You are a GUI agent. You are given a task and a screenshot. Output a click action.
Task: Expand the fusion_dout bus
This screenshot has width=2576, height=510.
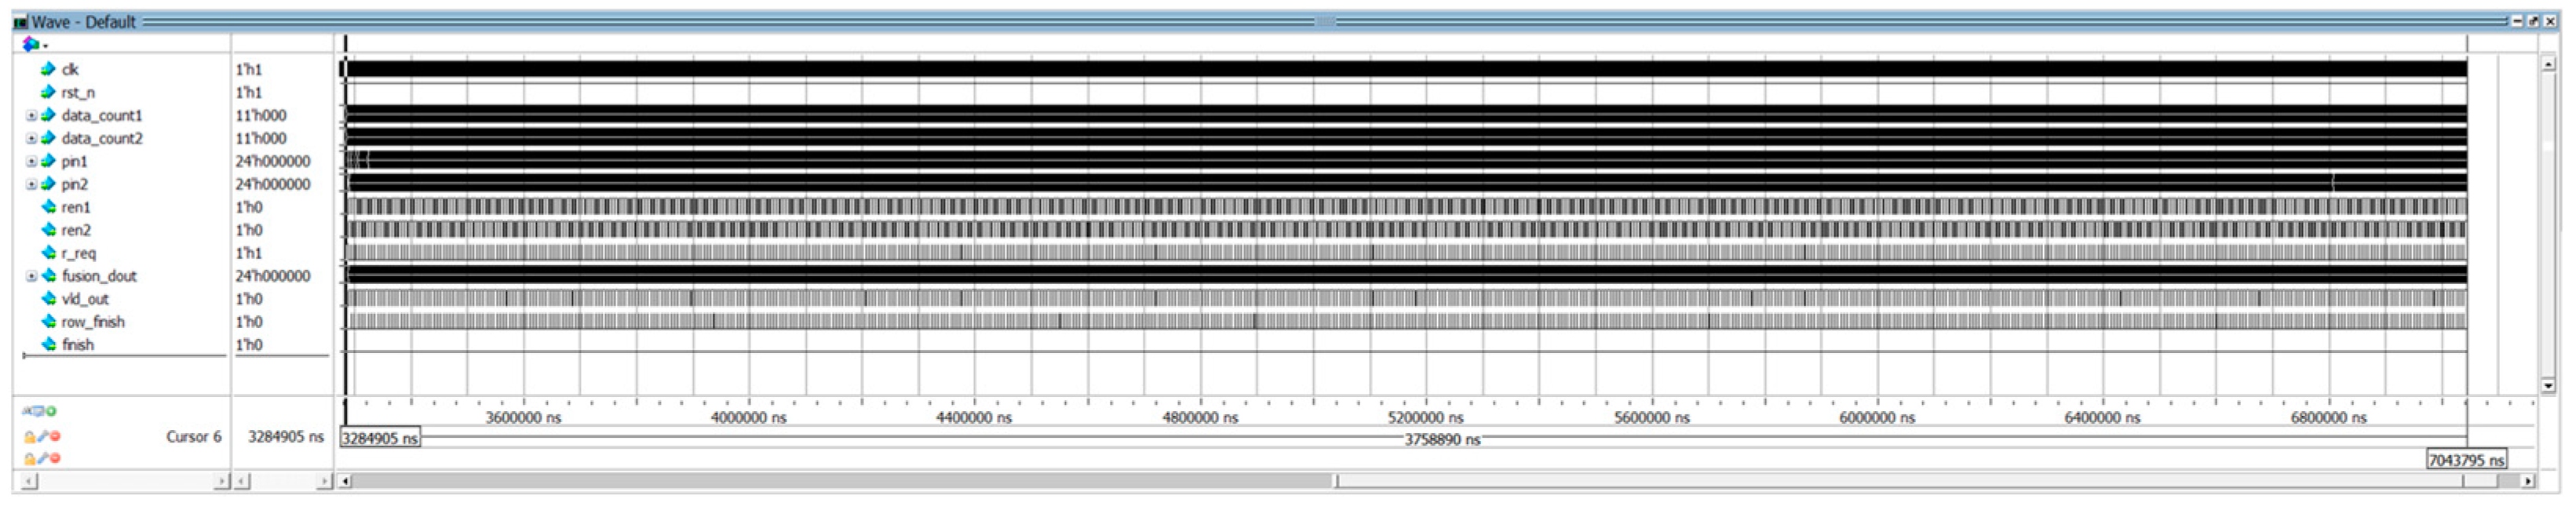(31, 276)
